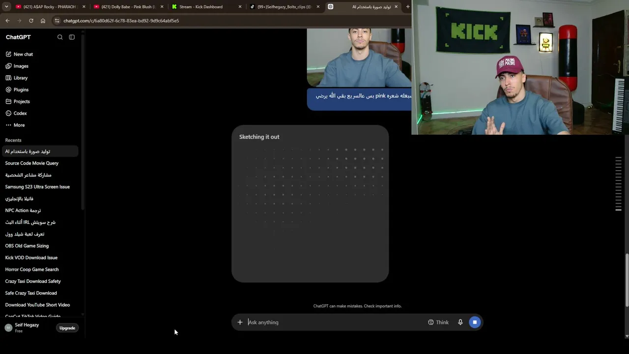Click the chatgpt.com address bar URL
The width and height of the screenshot is (629, 354).
tap(121, 21)
